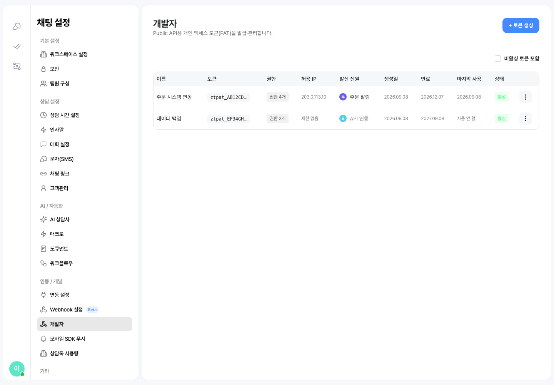Click the 권한 2개 badge
This screenshot has width=554, height=385.
click(278, 119)
